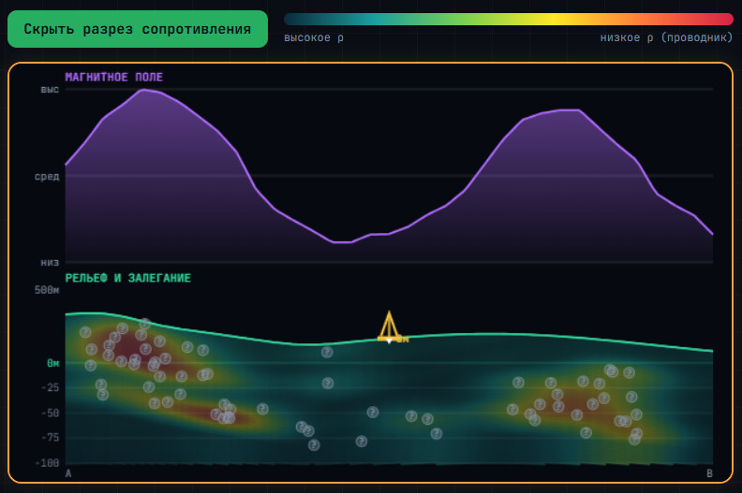Click the topmost question marker on the left hill crest
Viewport: 742px width, 493px height.
tap(145, 324)
